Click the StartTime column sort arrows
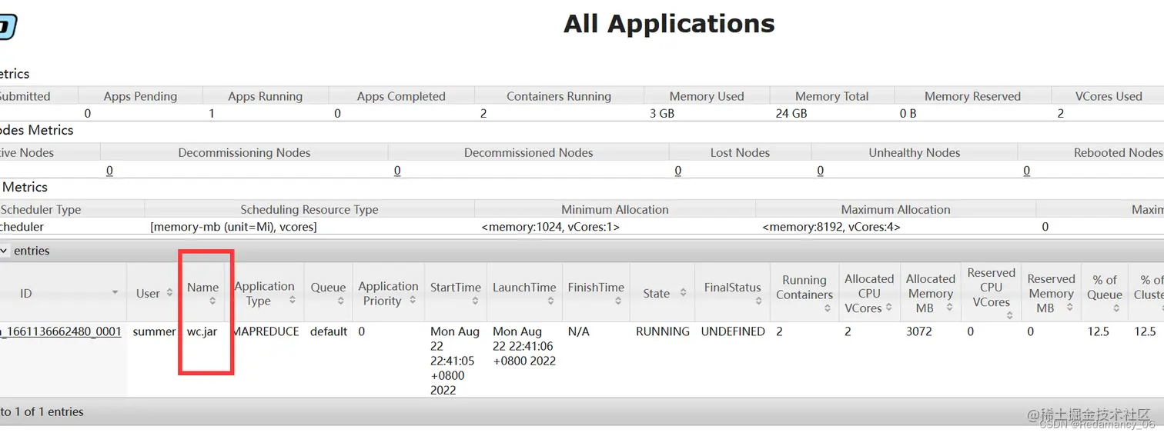This screenshot has width=1164, height=436. [474, 301]
